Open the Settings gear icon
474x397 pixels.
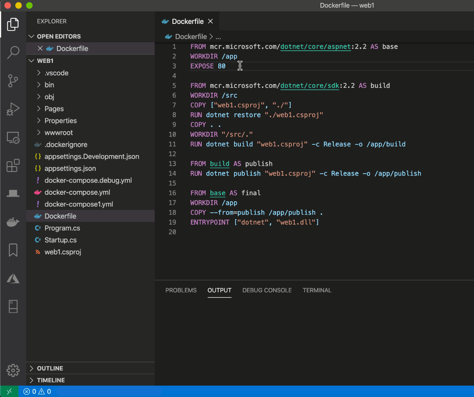[x=13, y=371]
